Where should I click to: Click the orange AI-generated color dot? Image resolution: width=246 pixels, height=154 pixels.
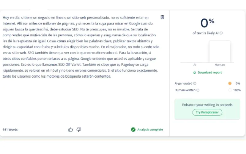230,83
